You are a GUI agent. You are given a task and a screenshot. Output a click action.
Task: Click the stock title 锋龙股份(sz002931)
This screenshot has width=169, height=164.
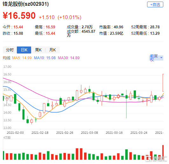(26, 4)
